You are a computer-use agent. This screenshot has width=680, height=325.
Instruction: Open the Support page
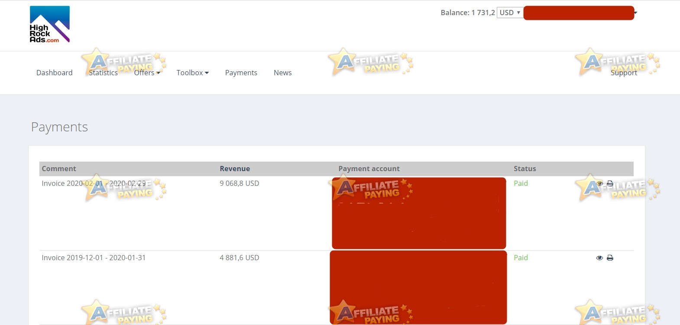624,73
